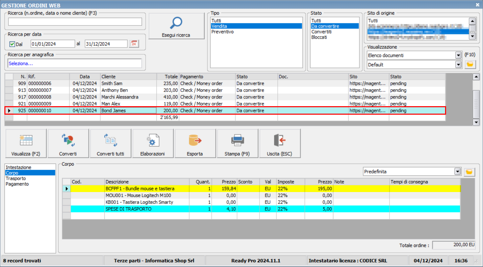This screenshot has height=267, width=483.
Task: Open the Elaborazioni button
Action: (x=152, y=144)
